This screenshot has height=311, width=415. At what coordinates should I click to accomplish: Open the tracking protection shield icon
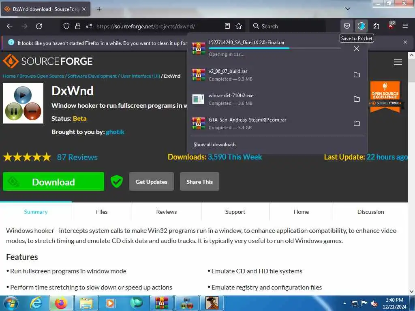[x=66, y=26]
